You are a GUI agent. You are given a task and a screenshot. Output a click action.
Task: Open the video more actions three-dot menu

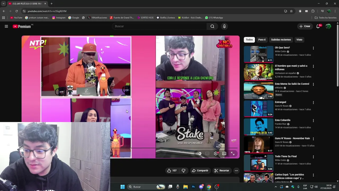click(236, 171)
